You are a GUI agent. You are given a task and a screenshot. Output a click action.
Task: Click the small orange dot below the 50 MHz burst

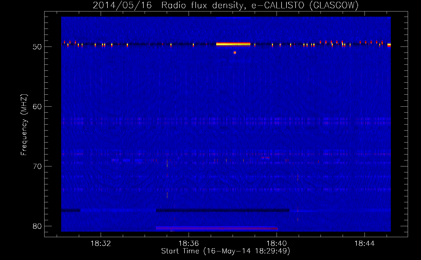[235, 53]
